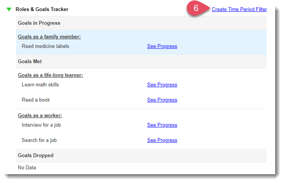The image size is (284, 183).
Task: See Progress for Learn math skills
Action: (x=162, y=85)
